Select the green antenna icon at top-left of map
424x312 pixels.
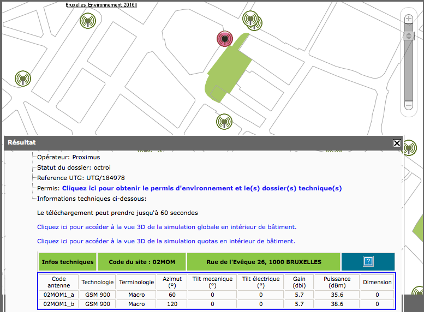tap(86, 21)
